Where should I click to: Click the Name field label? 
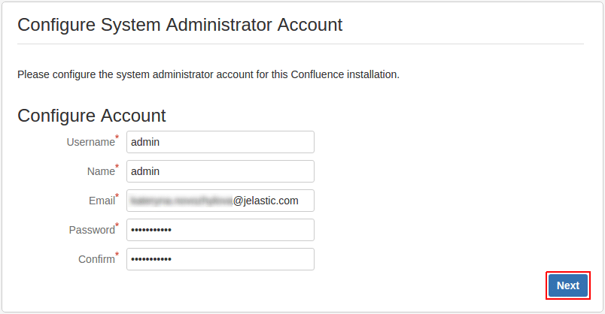pos(100,171)
